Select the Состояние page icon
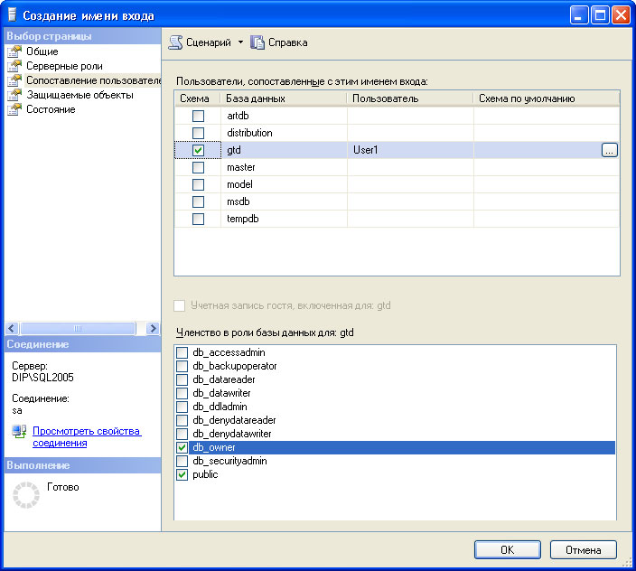Viewport: 636px width, 571px height. (x=14, y=109)
